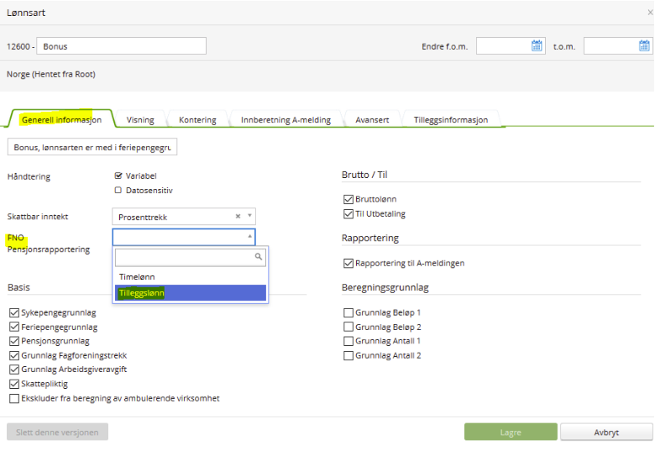
Task: Click the Lagre button
Action: tap(511, 432)
